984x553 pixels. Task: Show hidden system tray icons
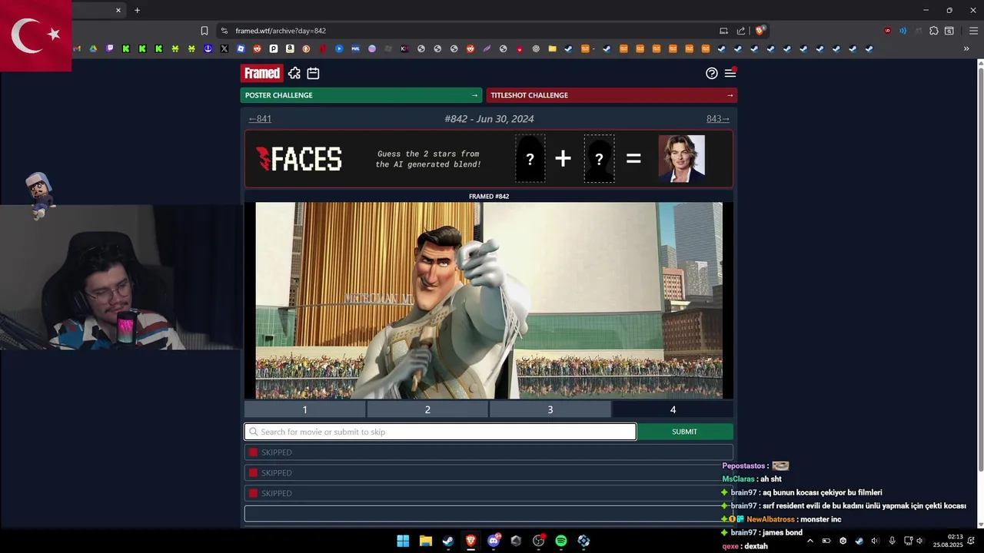pos(809,541)
